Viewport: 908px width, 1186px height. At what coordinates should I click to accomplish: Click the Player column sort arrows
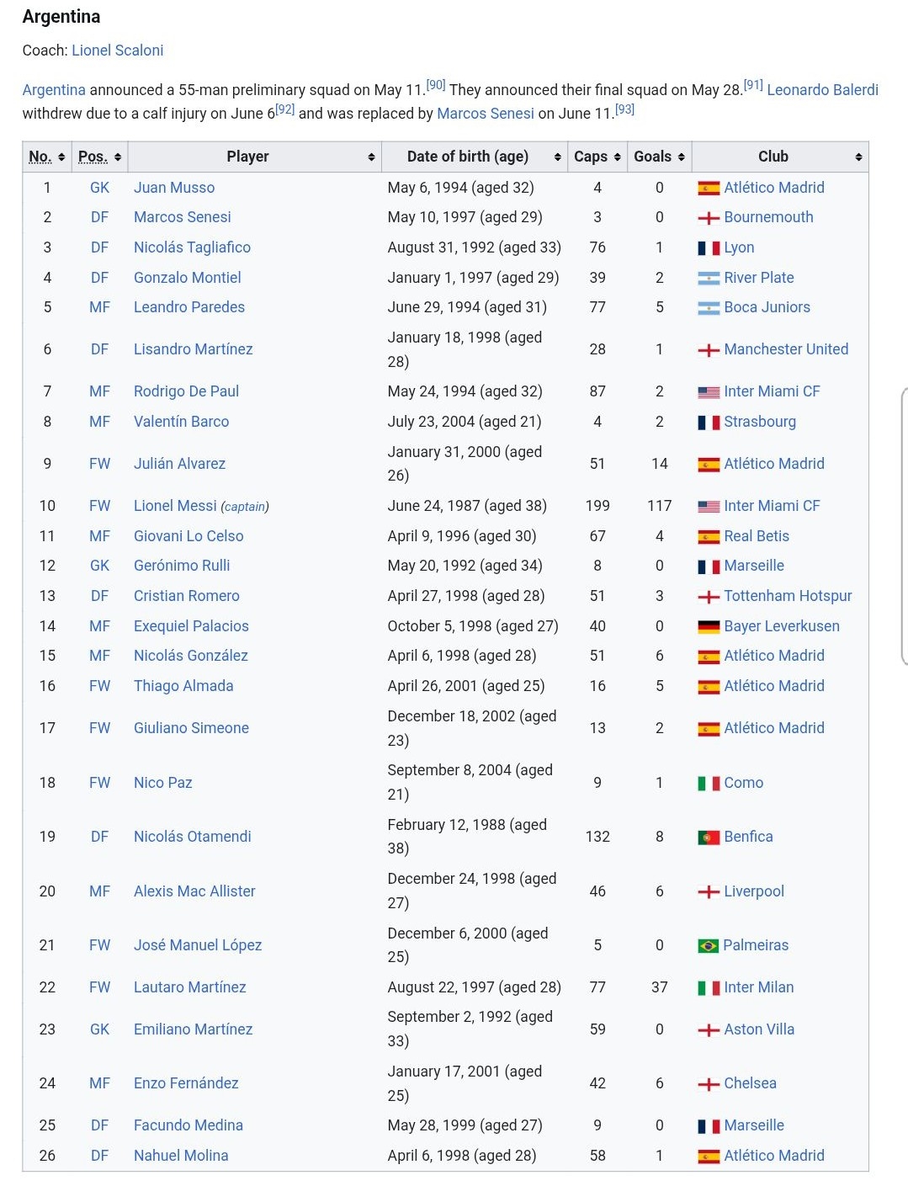[x=371, y=157]
